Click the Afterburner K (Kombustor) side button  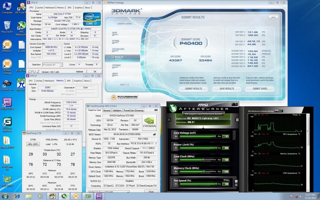pos(169,120)
